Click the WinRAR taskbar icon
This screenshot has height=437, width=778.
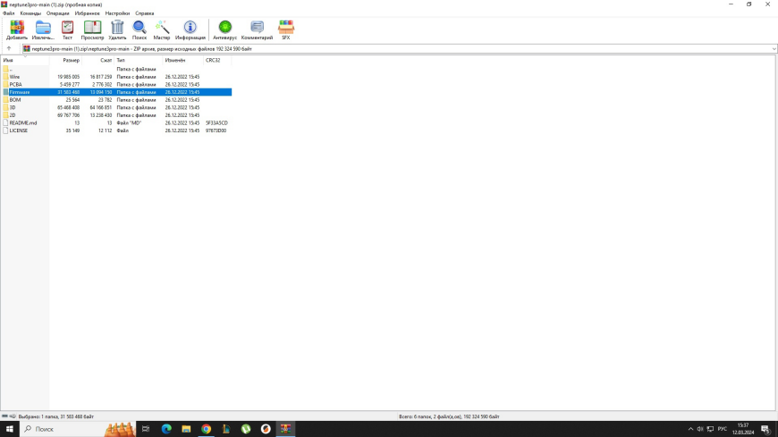(285, 429)
